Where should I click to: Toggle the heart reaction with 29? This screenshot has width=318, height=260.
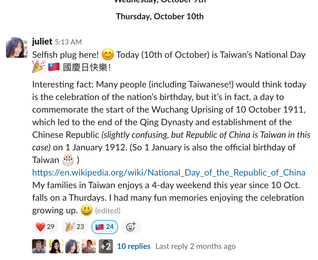(45, 227)
